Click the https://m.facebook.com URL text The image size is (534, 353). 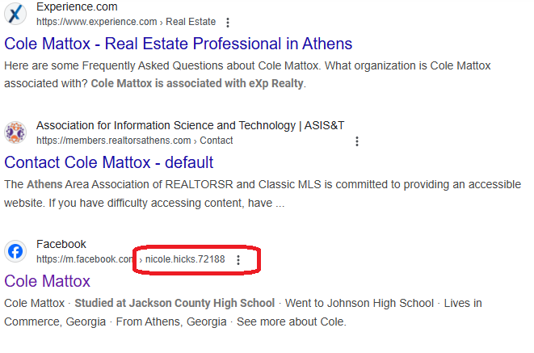point(85,259)
